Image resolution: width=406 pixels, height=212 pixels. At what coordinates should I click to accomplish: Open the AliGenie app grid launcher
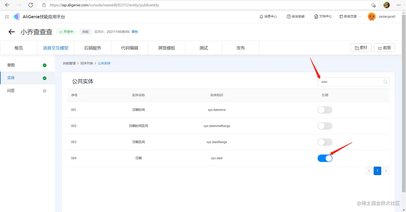[7, 17]
